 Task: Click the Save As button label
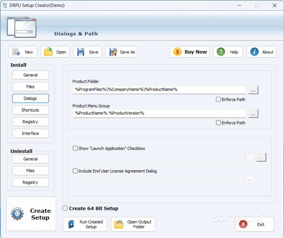point(127,52)
